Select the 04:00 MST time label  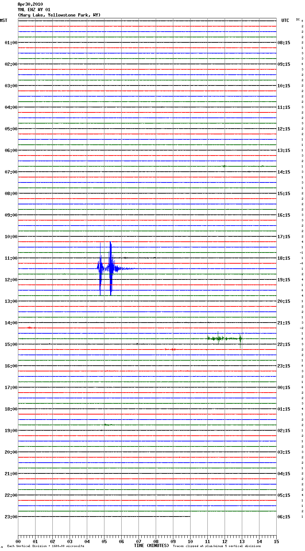pos(11,107)
